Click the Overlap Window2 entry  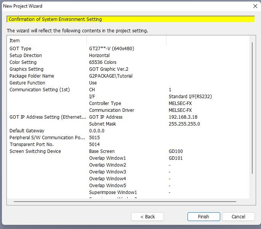pos(107,165)
